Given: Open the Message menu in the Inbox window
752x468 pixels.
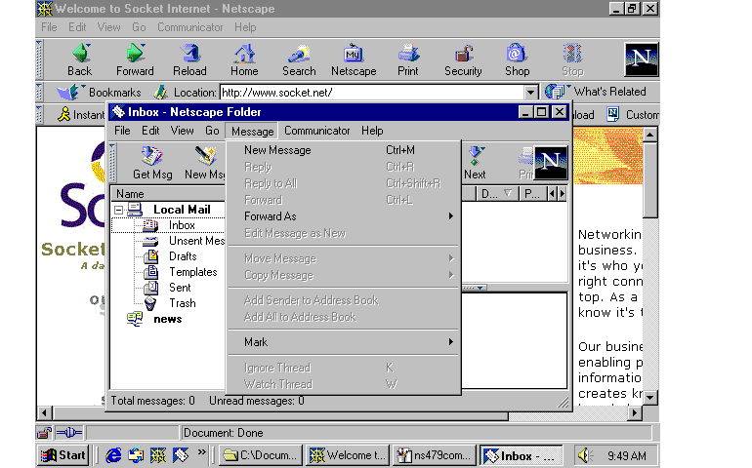Looking at the screenshot, I should pos(252,131).
